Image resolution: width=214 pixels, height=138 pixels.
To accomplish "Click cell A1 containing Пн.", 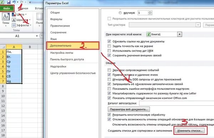I will [14, 52].
